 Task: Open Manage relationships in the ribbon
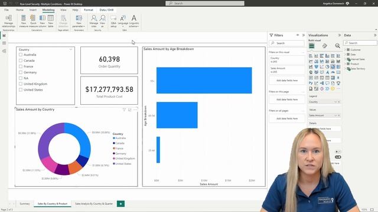[x=8, y=21]
